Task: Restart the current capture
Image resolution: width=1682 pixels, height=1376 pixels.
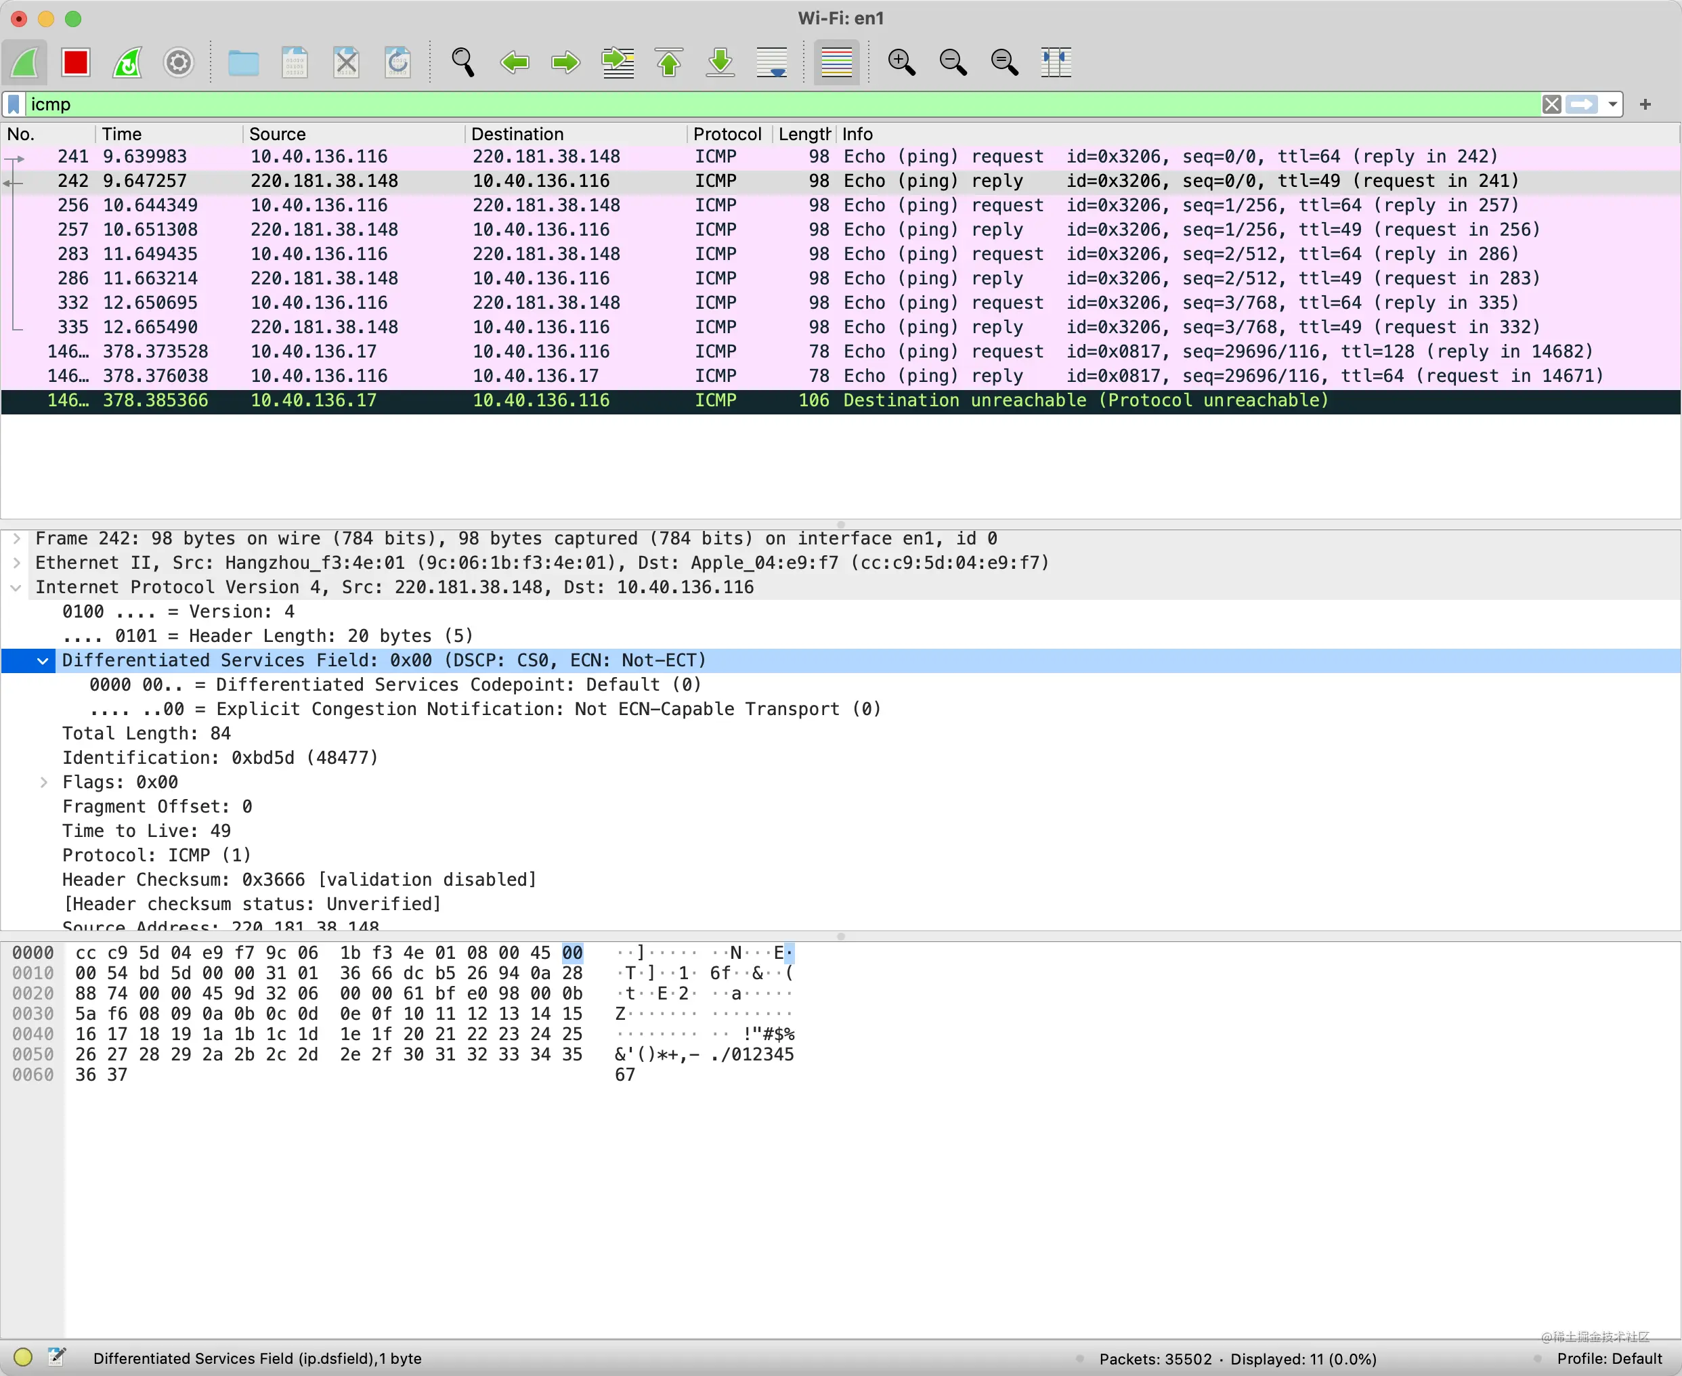Action: click(x=127, y=62)
